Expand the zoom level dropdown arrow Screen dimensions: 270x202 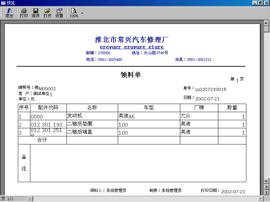coord(82,13)
